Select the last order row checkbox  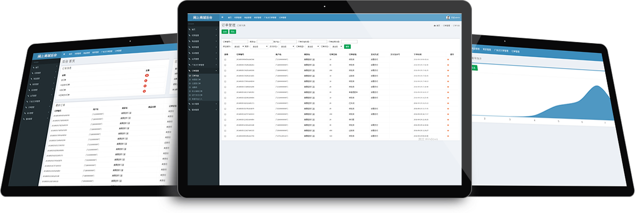(x=225, y=136)
